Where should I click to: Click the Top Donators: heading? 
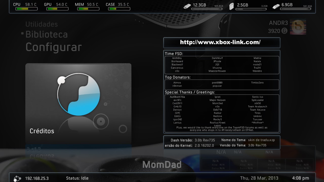[x=178, y=77]
